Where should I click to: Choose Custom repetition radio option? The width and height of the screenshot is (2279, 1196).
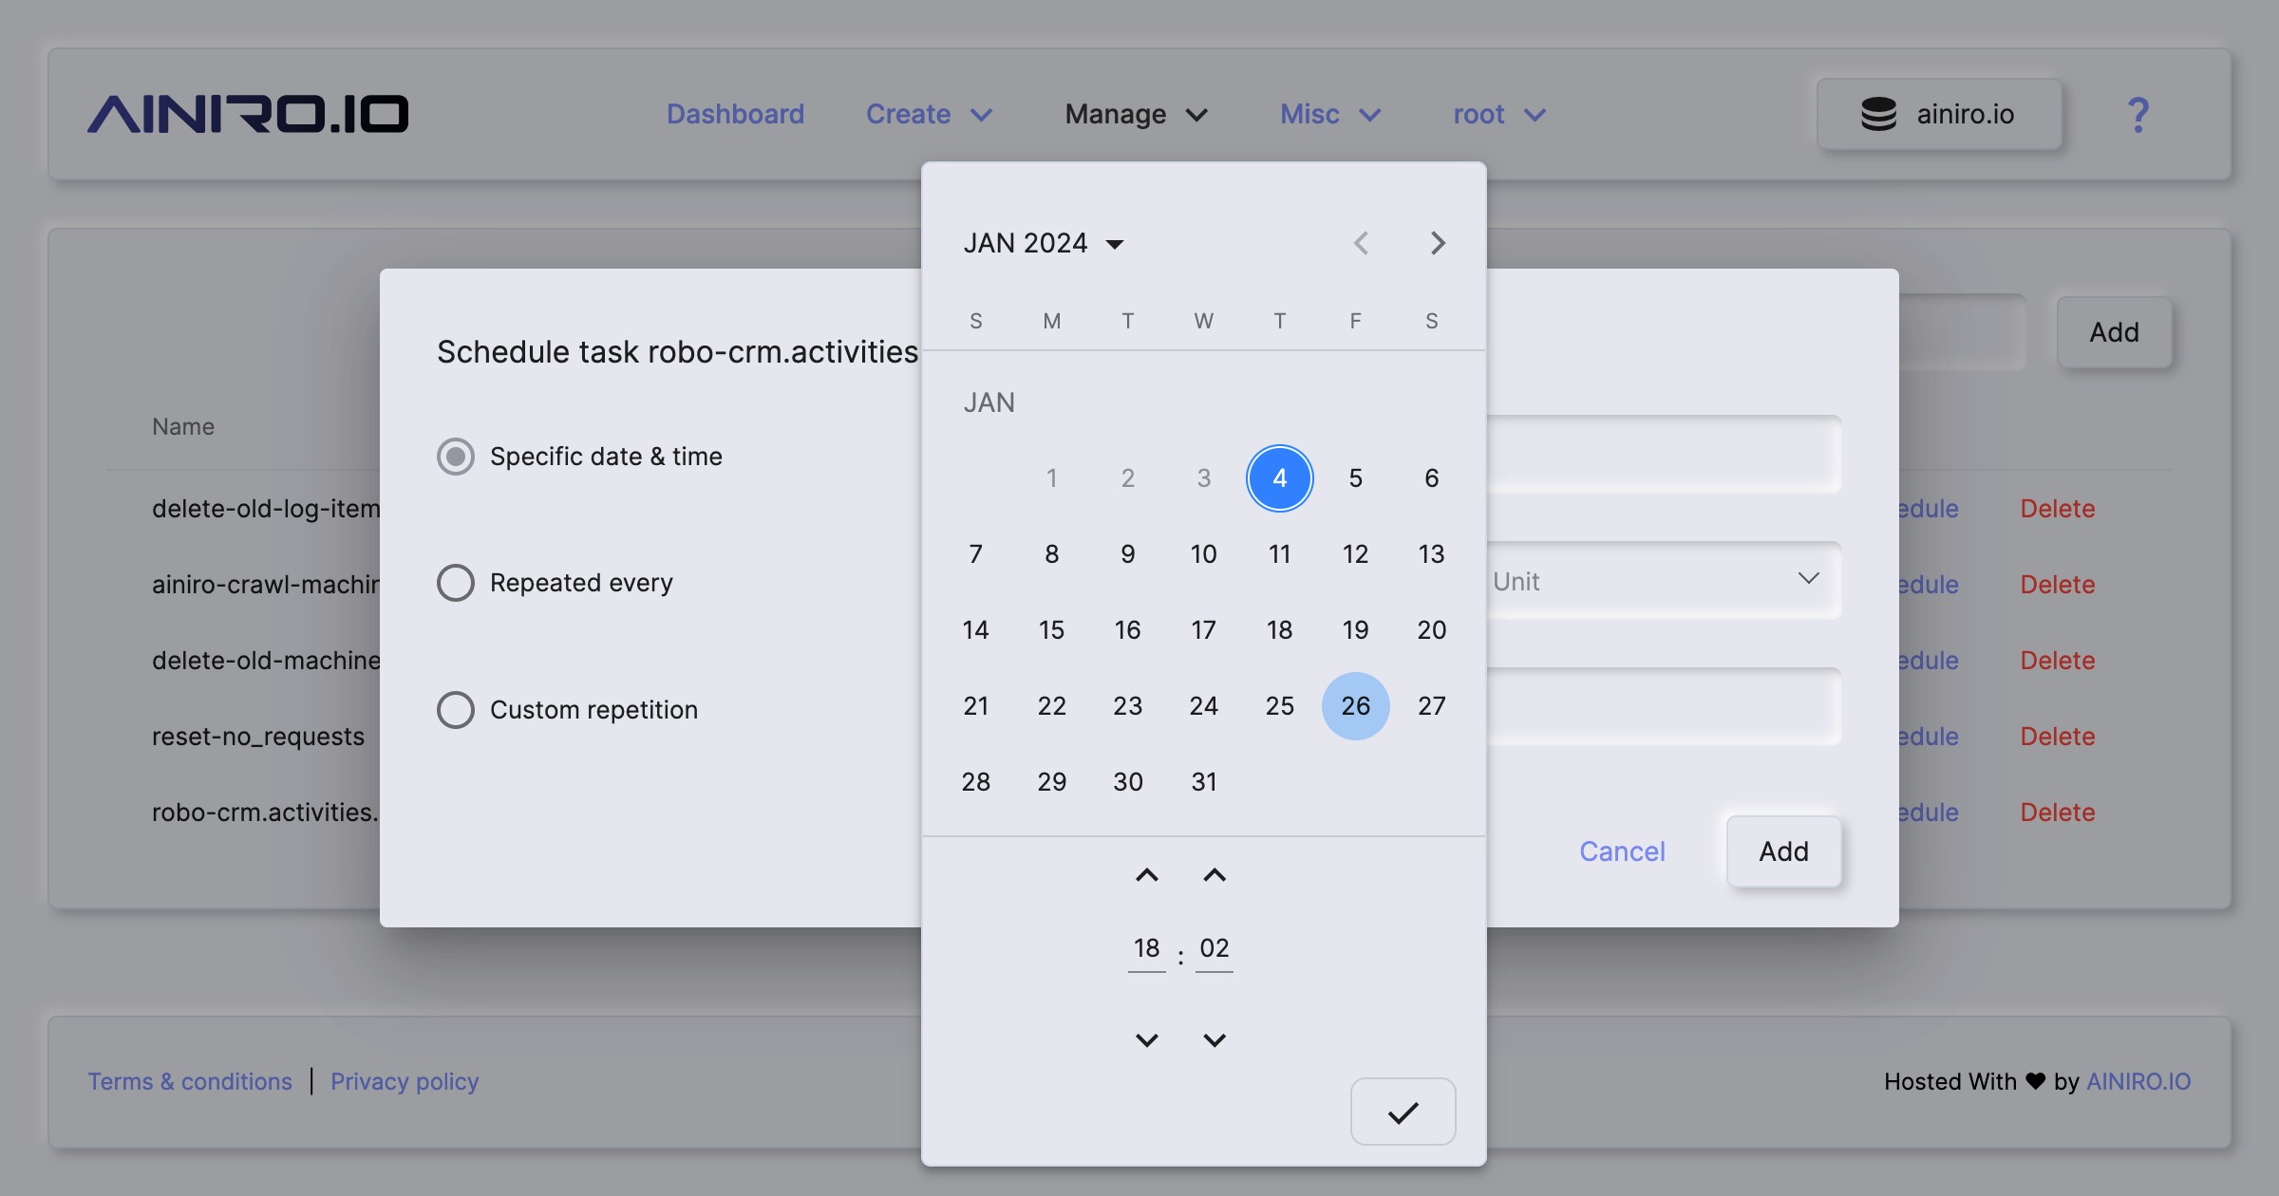[x=456, y=710]
